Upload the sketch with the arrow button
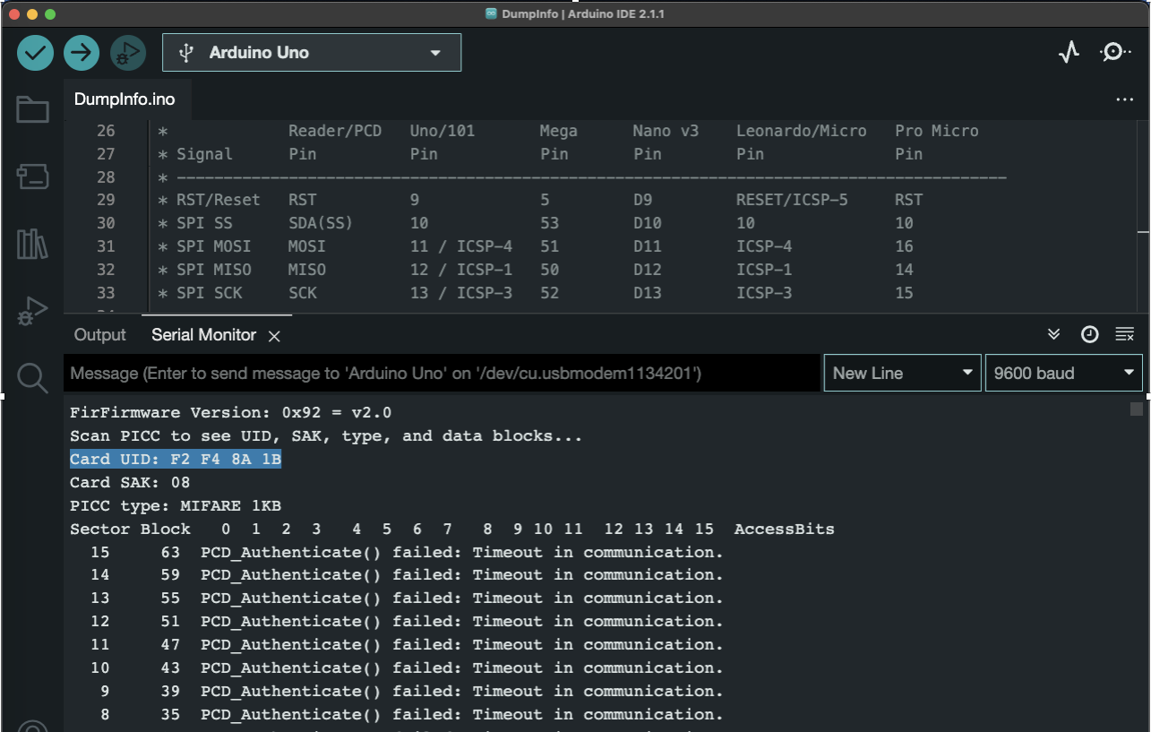Image resolution: width=1151 pixels, height=732 pixels. point(82,53)
